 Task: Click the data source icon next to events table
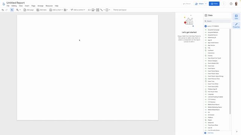click(206, 26)
